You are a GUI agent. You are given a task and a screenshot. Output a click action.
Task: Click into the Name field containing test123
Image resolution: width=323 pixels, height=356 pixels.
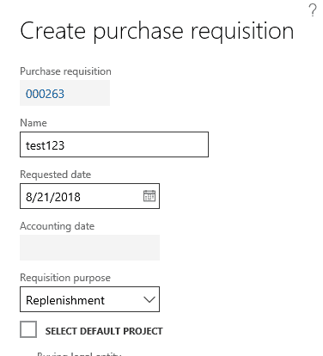click(x=114, y=144)
